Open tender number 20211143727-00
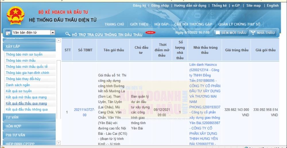287x148 pixels. pyautogui.click(x=84, y=112)
